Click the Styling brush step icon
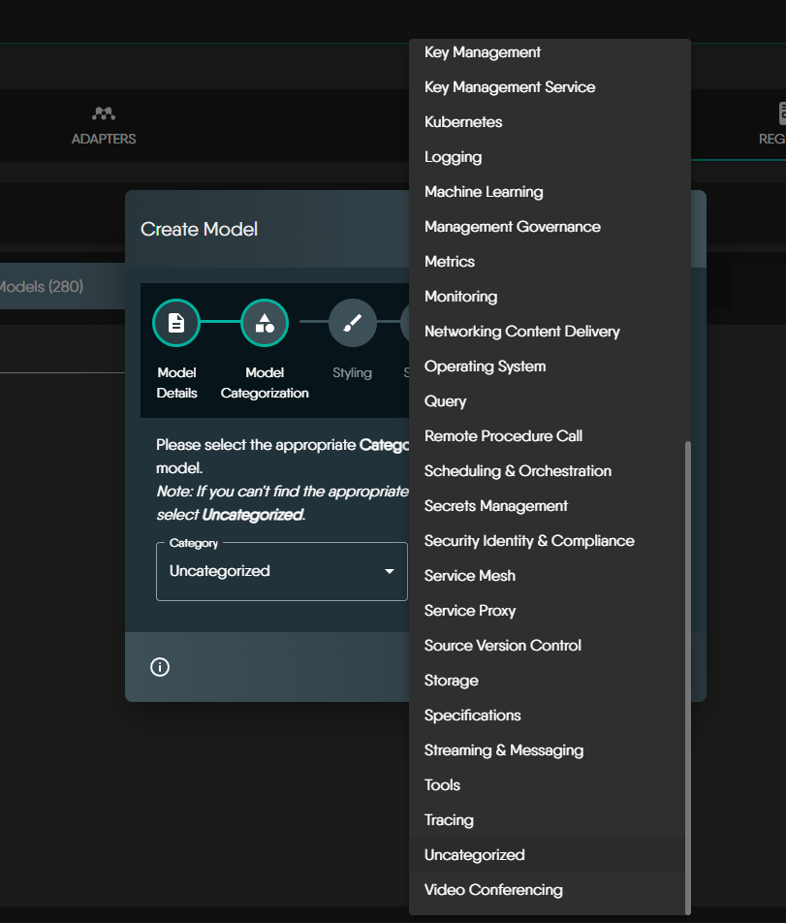This screenshot has width=786, height=923. tap(353, 323)
